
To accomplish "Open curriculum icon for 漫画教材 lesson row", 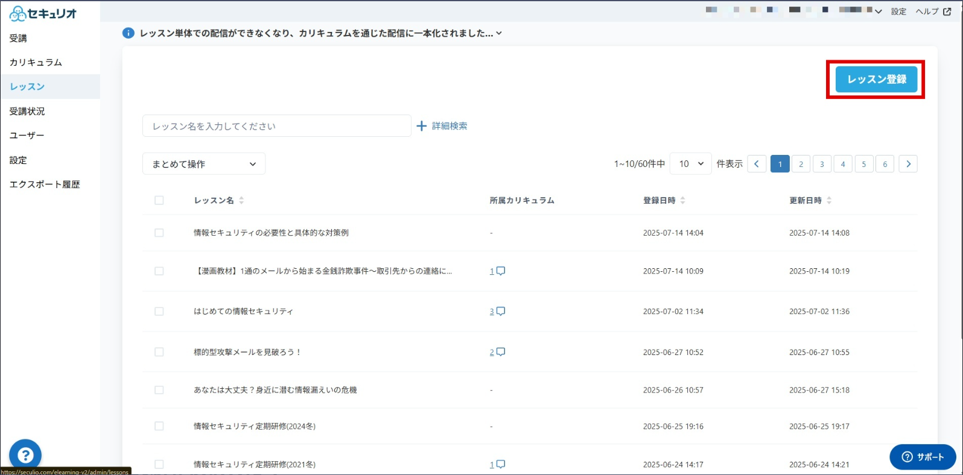I will coord(501,271).
